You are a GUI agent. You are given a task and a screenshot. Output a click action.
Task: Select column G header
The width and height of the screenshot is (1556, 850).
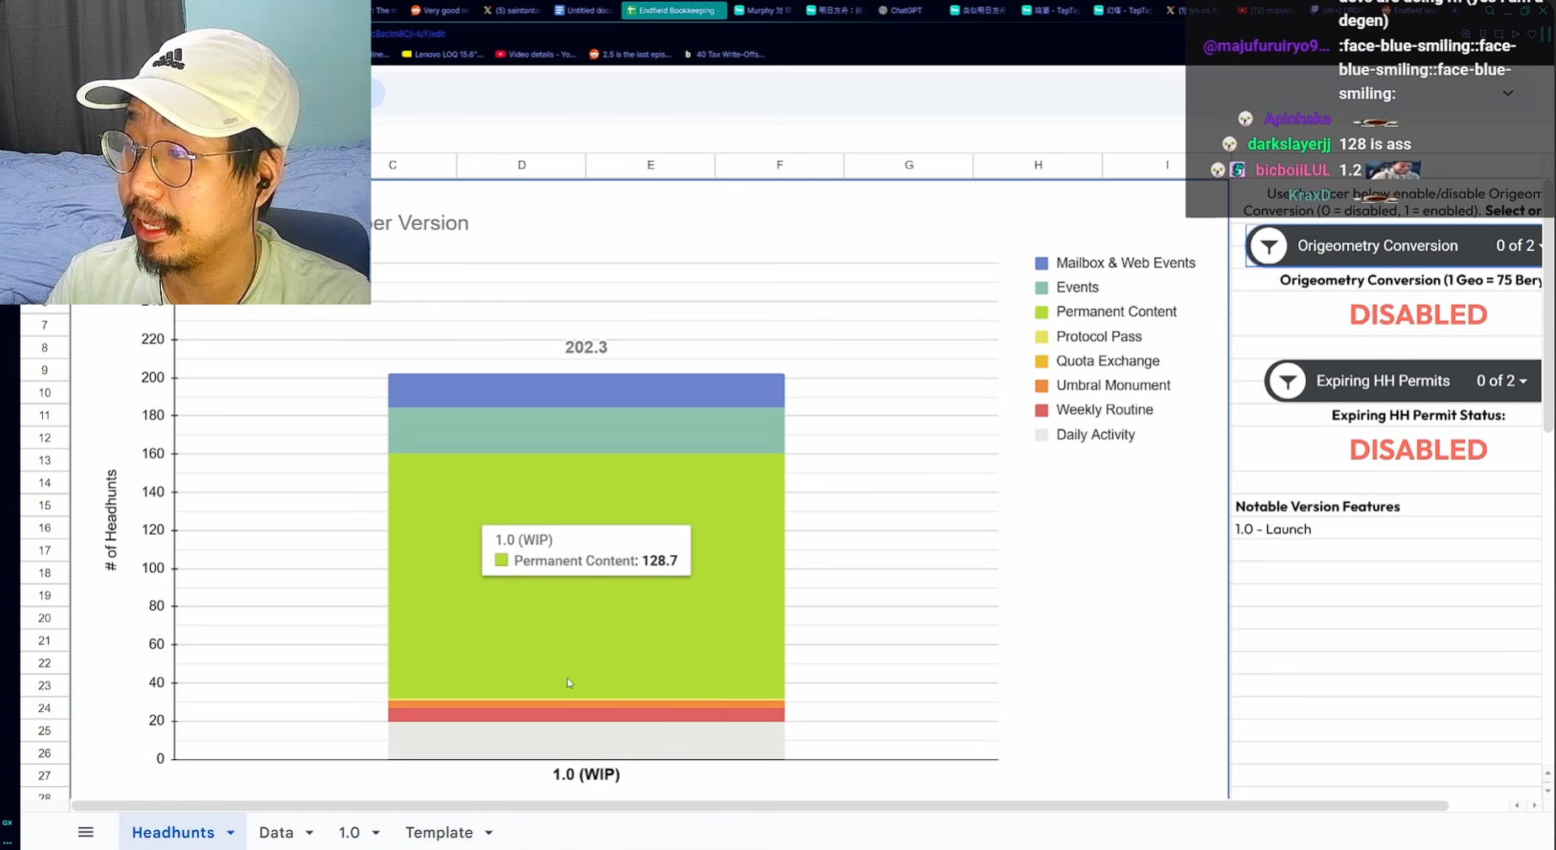pyautogui.click(x=908, y=165)
